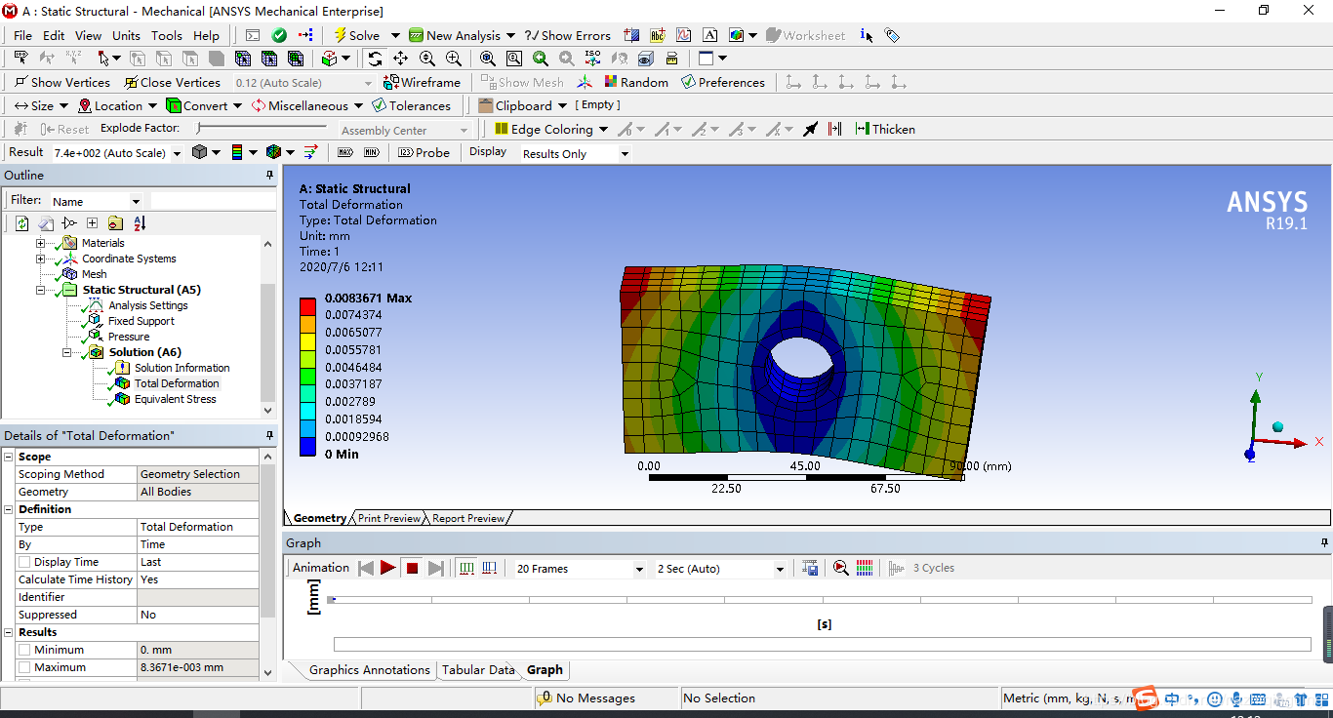The height and width of the screenshot is (718, 1333).
Task: Toggle the MIN label annotation icon
Action: (x=371, y=152)
